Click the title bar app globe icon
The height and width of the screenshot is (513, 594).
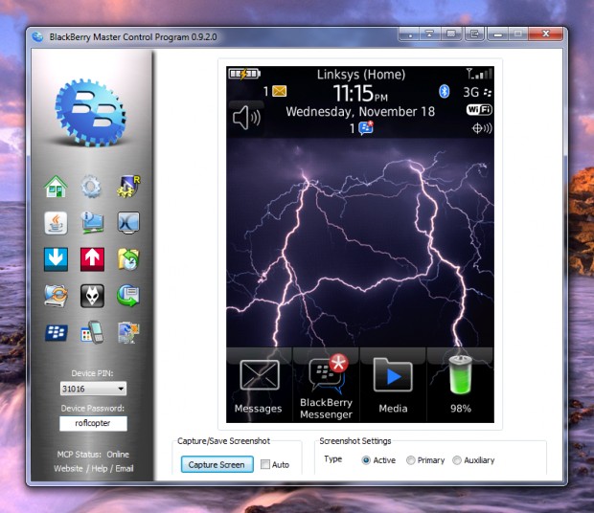(37, 36)
